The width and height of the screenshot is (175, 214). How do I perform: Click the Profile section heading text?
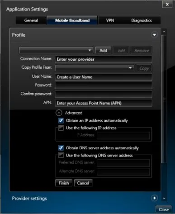(19, 35)
